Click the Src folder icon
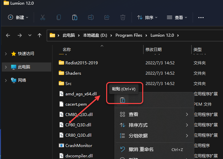 [x=61, y=83]
